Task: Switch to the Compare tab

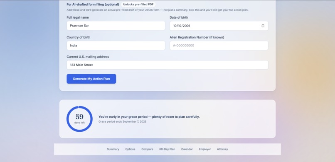Action: coord(147,149)
